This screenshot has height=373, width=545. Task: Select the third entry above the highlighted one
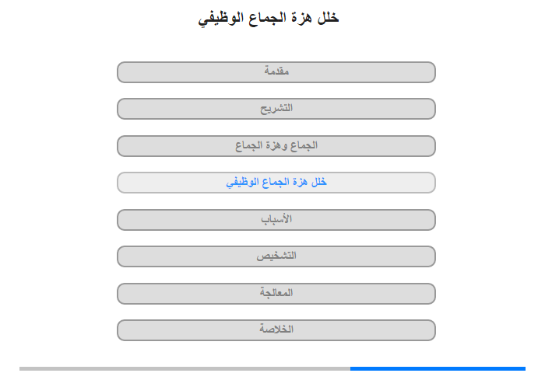pyautogui.click(x=276, y=72)
